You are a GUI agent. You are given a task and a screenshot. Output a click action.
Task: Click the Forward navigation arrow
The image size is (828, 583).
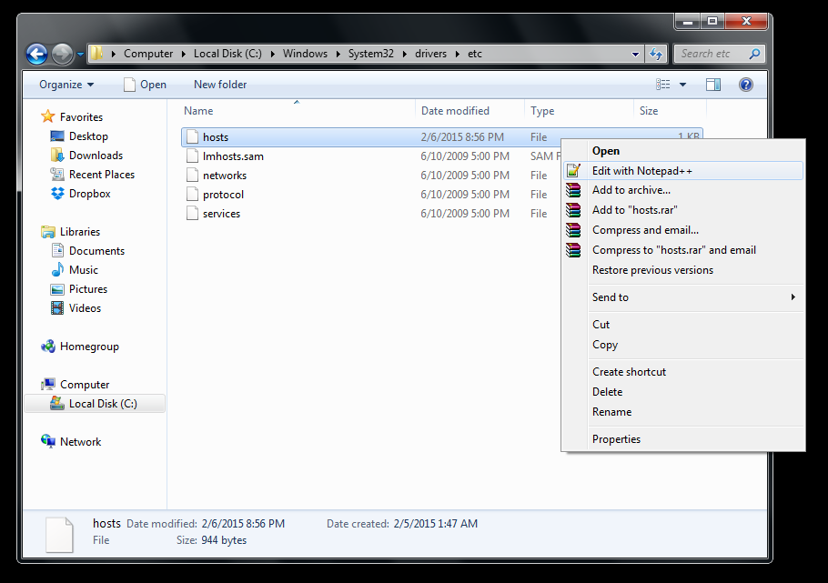pyautogui.click(x=62, y=54)
